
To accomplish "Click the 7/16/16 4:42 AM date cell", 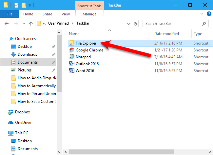I will pyautogui.click(x=168, y=57).
